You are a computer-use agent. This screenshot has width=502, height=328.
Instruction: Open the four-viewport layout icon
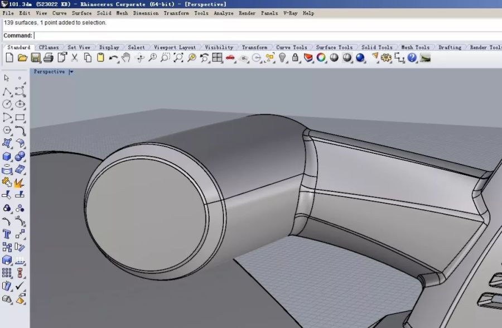click(217, 58)
